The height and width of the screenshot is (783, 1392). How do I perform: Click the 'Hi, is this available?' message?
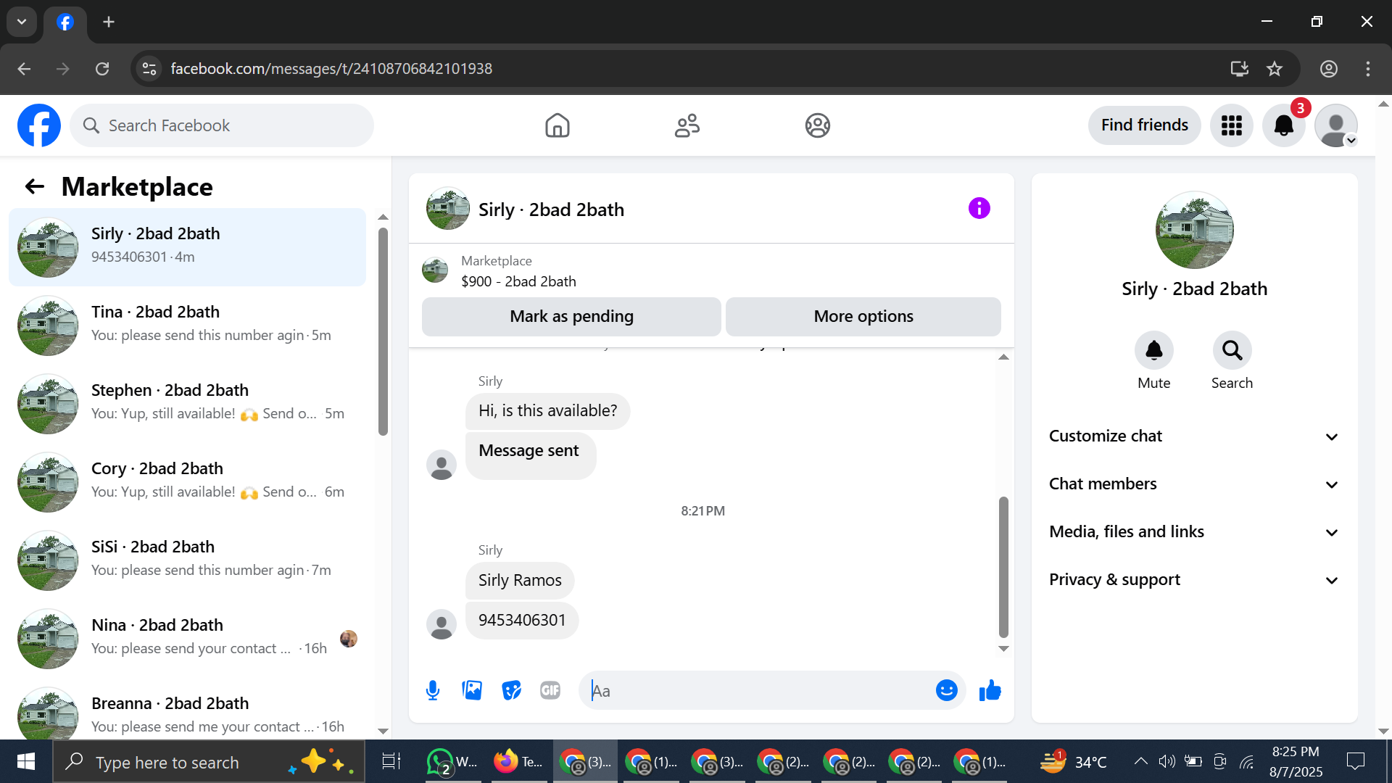548,411
